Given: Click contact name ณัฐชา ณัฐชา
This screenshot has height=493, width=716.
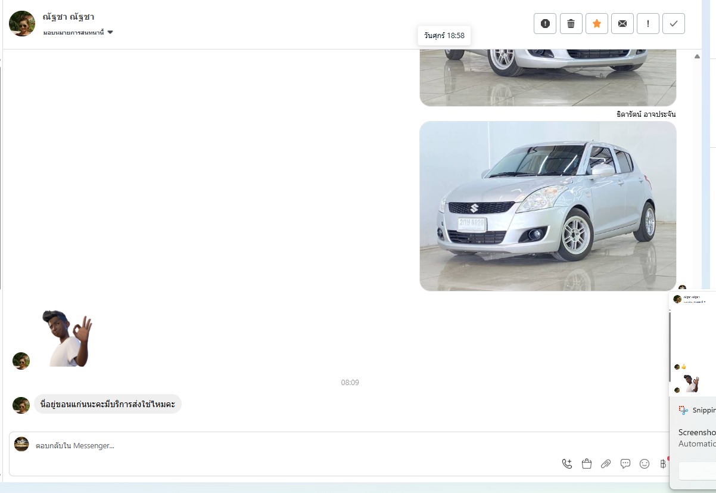Looking at the screenshot, I should coord(69,17).
